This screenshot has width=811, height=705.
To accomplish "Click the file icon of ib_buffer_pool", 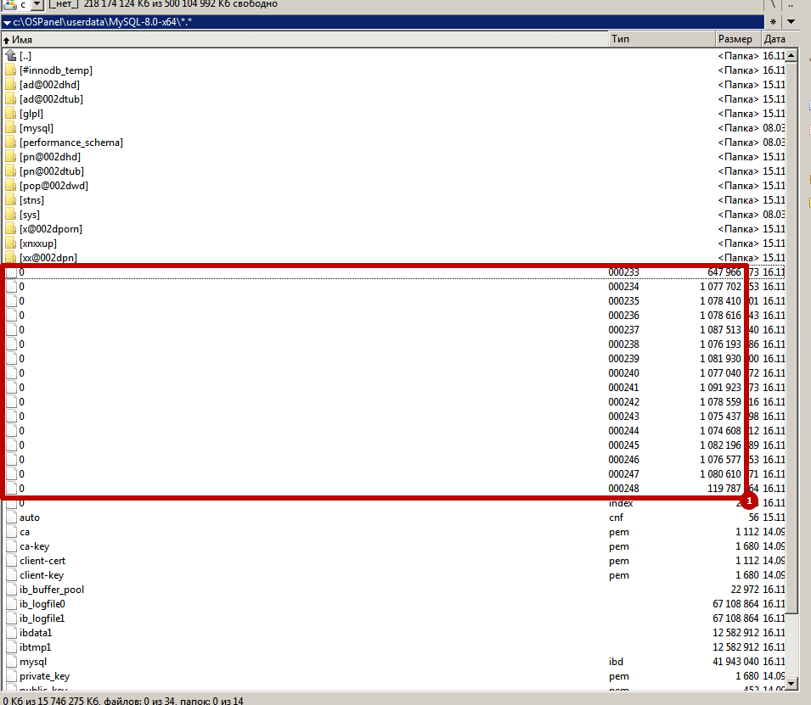I will coord(11,590).
